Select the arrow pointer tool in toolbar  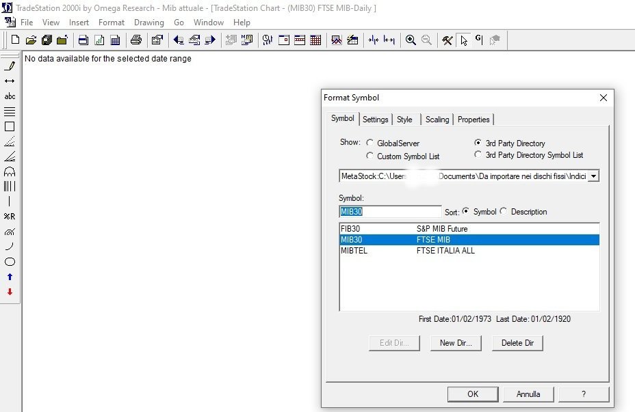[464, 40]
